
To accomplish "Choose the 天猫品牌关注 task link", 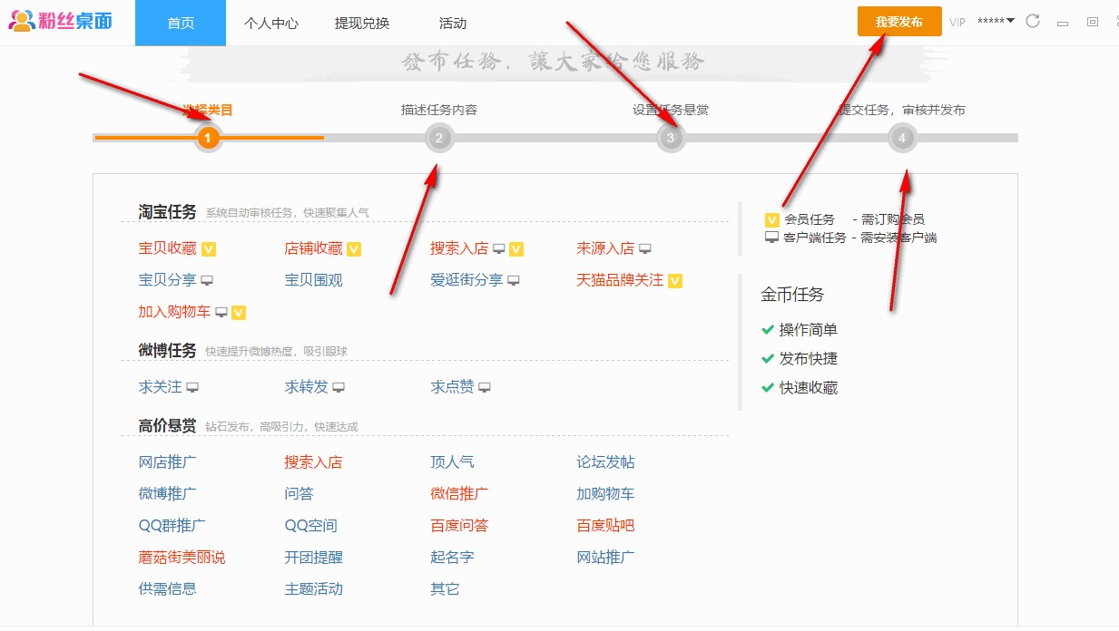I will 621,281.
